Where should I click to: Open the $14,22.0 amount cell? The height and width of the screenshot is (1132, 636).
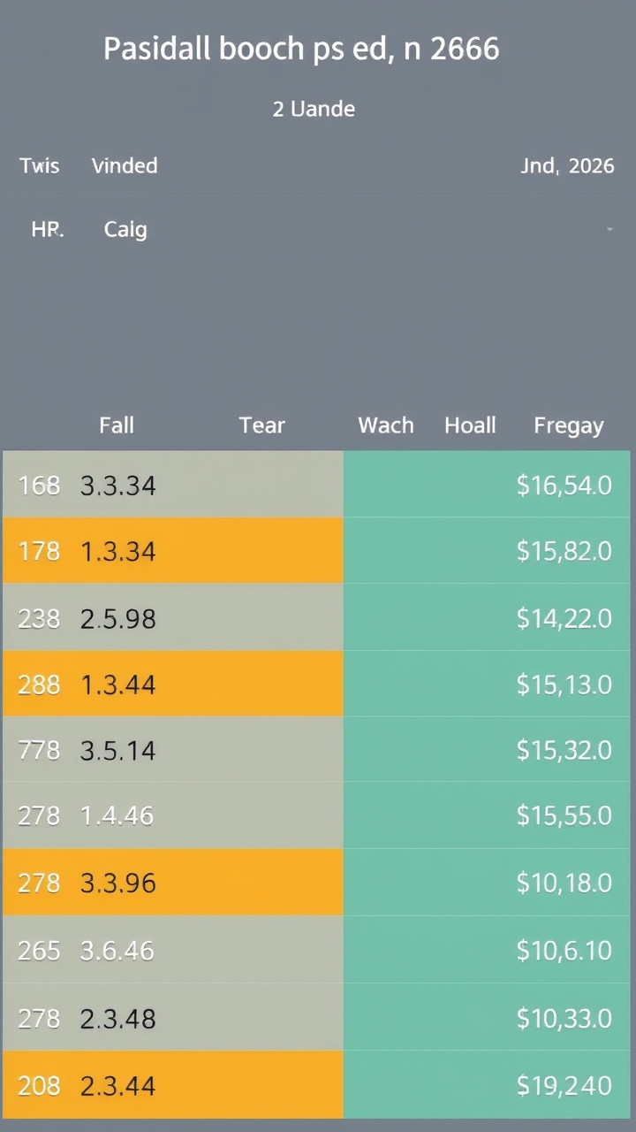click(564, 617)
